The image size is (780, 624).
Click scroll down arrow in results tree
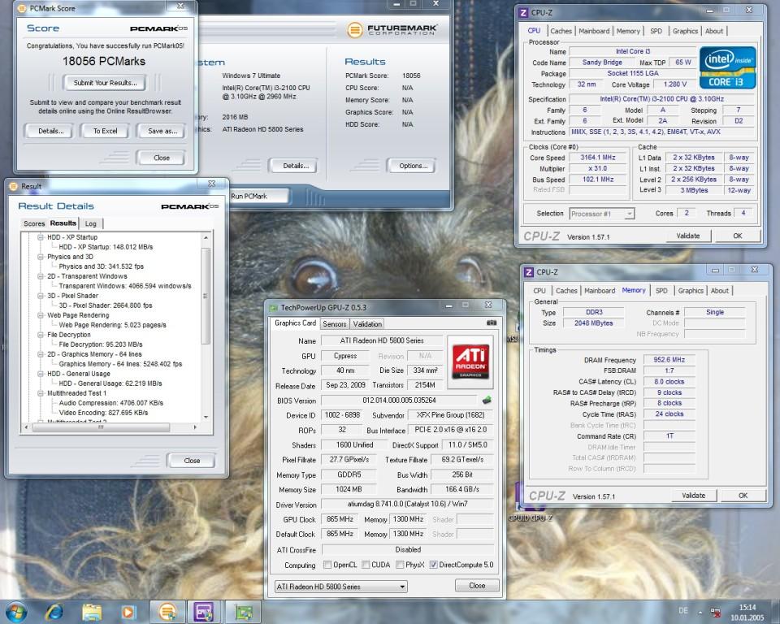tap(206, 417)
